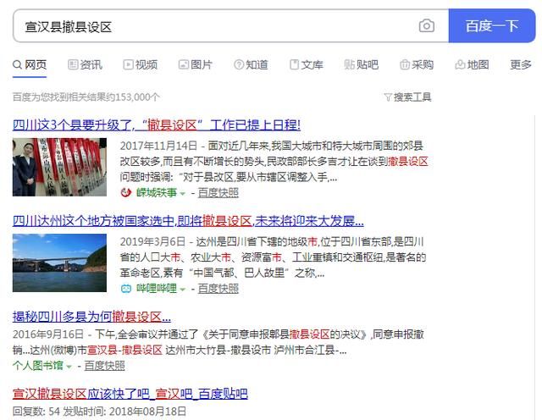Open the 哔哩哔哩 source link
Image resolution: width=542 pixels, height=420 pixels.
[156, 288]
